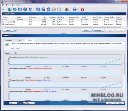The height and width of the screenshot is (111, 128).
Task: Expand the Properties dropdown arrow
Action: click(15, 30)
